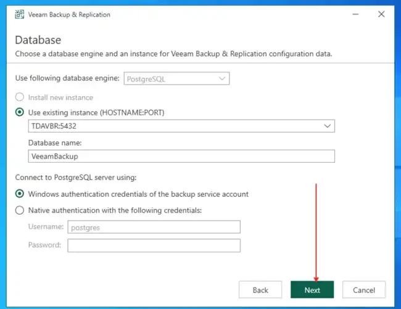Proceed with the Next button
The image size is (401, 309).
[x=312, y=290]
